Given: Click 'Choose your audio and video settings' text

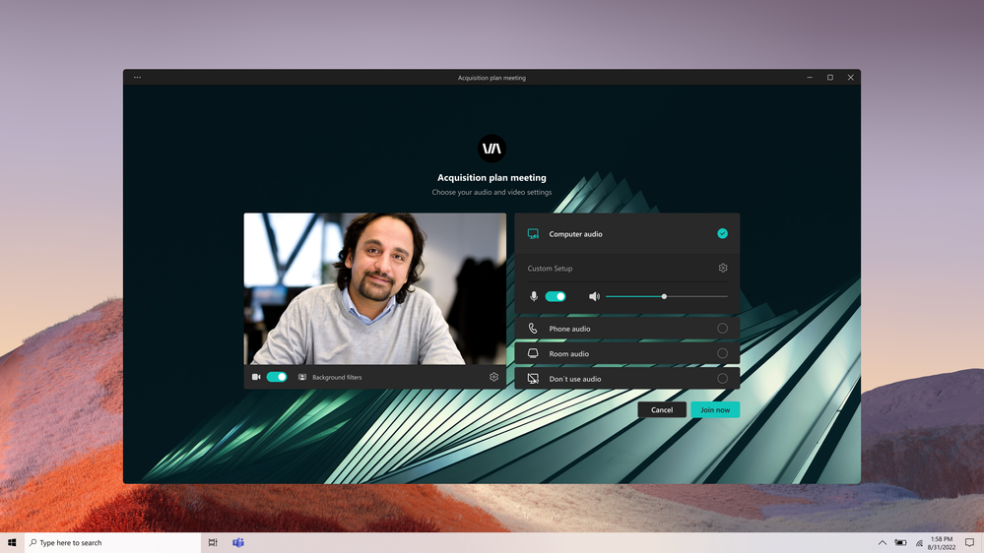Looking at the screenshot, I should (x=492, y=193).
